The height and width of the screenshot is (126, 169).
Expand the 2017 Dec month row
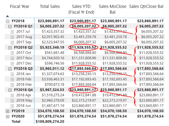tap(13, 63)
